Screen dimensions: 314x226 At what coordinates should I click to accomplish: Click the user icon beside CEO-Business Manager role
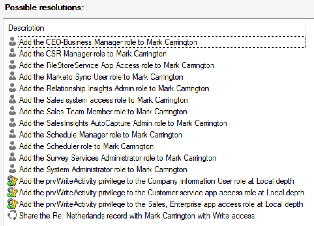[12, 42]
